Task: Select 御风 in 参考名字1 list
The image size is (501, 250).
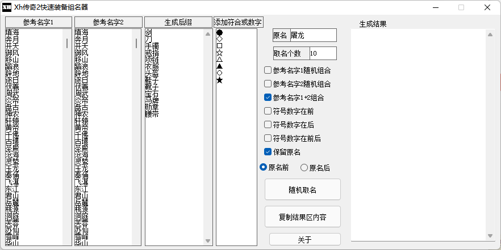Action: (12, 53)
